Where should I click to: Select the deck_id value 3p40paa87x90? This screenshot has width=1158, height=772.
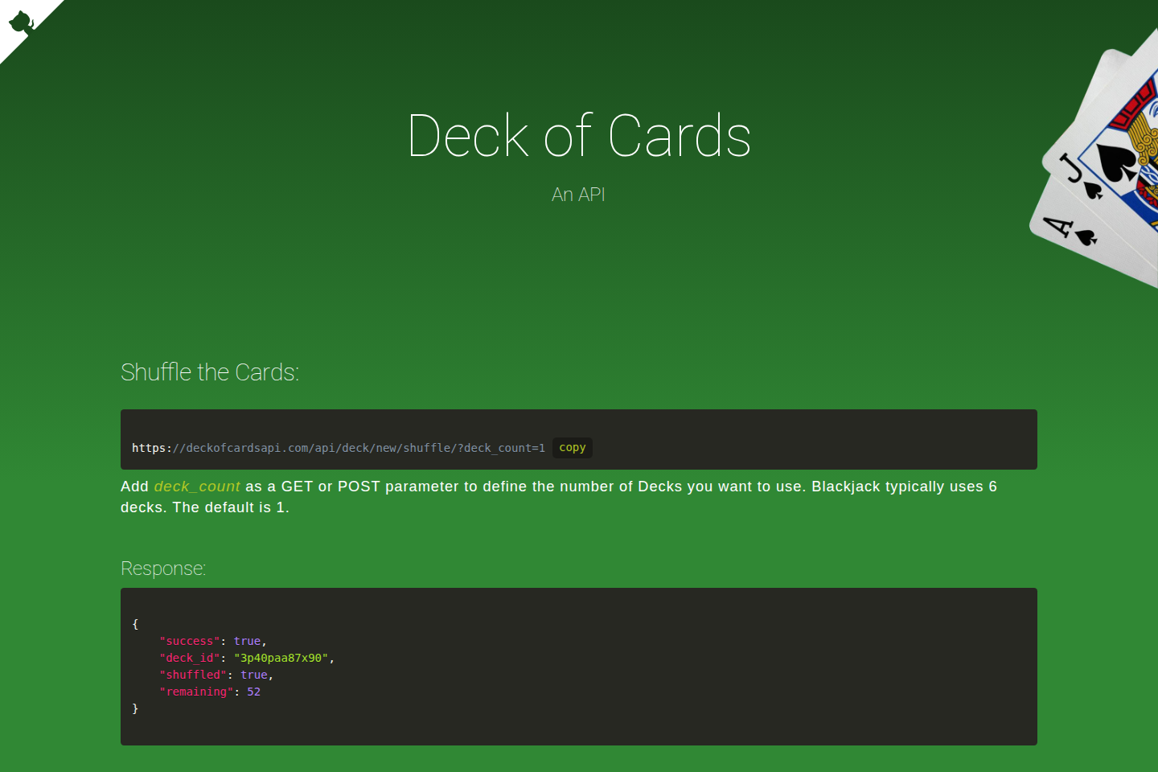282,658
